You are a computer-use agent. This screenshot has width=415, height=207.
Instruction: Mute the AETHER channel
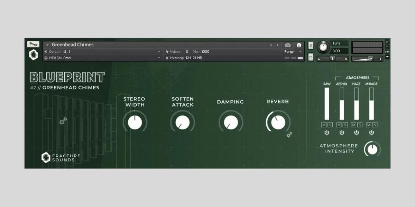point(339,125)
